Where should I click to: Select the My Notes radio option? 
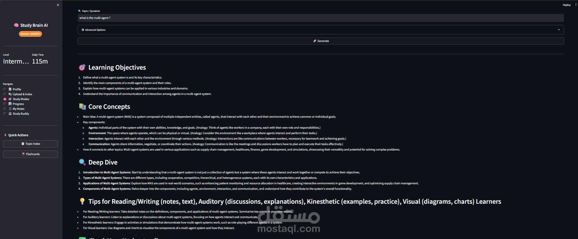(5, 109)
